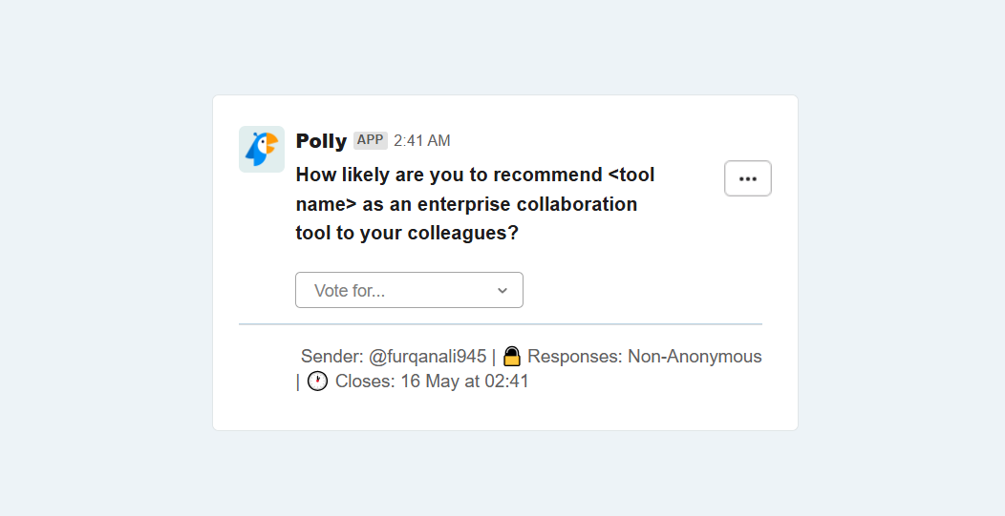1005x516 pixels.
Task: Click the "Vote for..." placeholder text
Action: click(350, 291)
